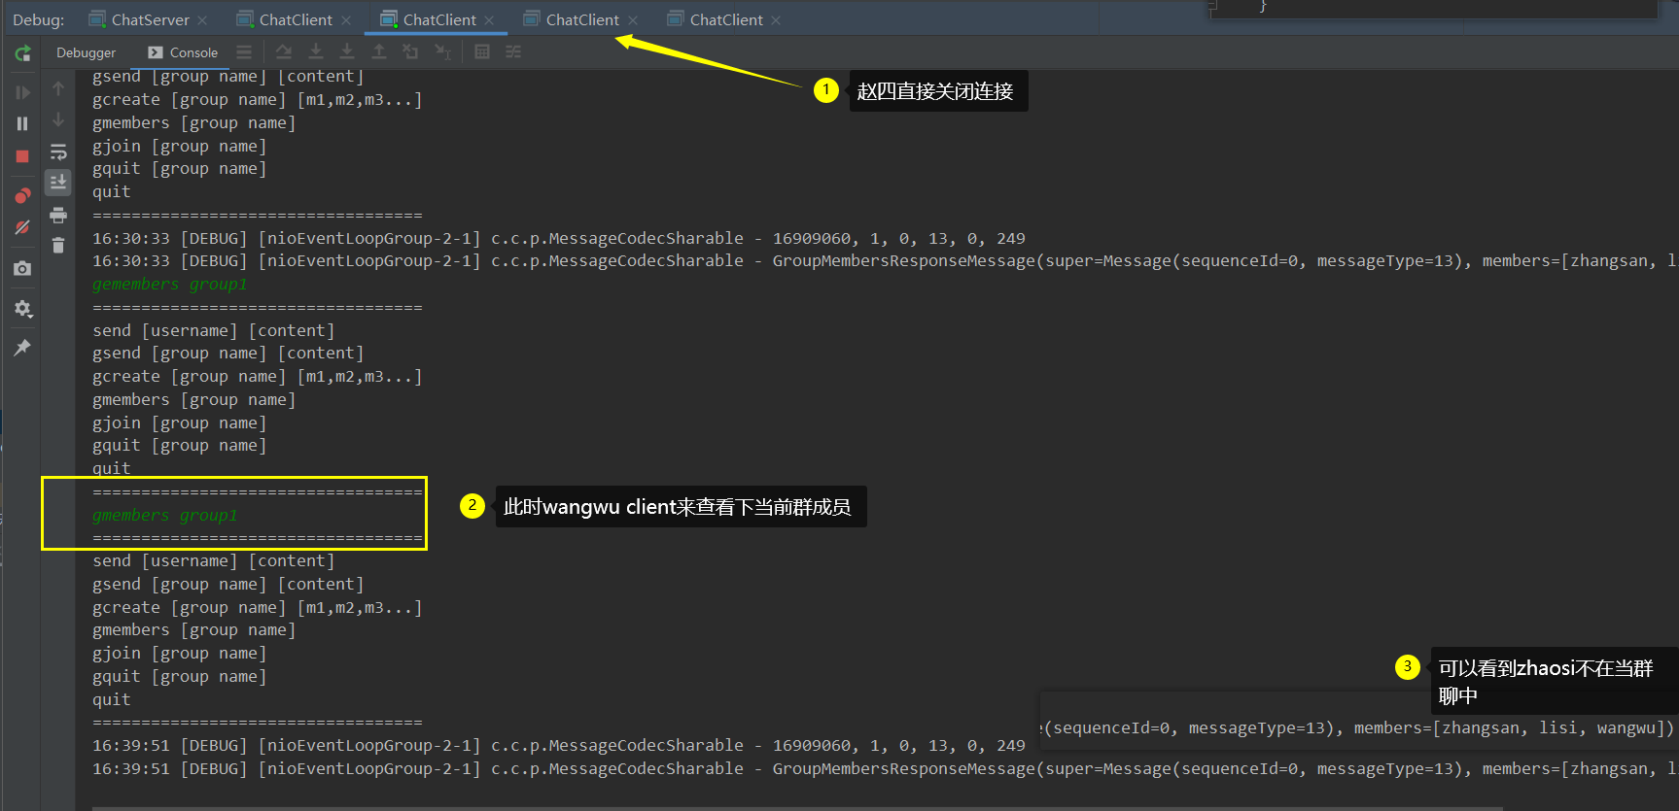
Task: Click green text 'gemembers group1'
Action: pyautogui.click(x=170, y=285)
